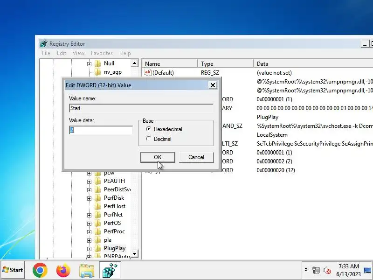Sort by the Name column header
The image size is (373, 280).
[170, 64]
